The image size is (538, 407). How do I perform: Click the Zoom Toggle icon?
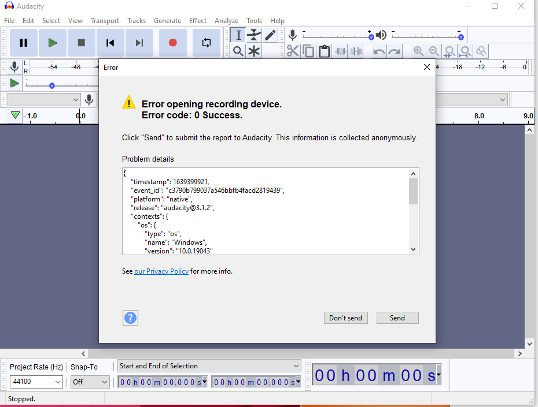(481, 51)
